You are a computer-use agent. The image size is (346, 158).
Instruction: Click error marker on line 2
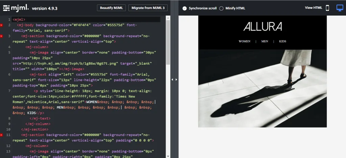click(1, 25)
